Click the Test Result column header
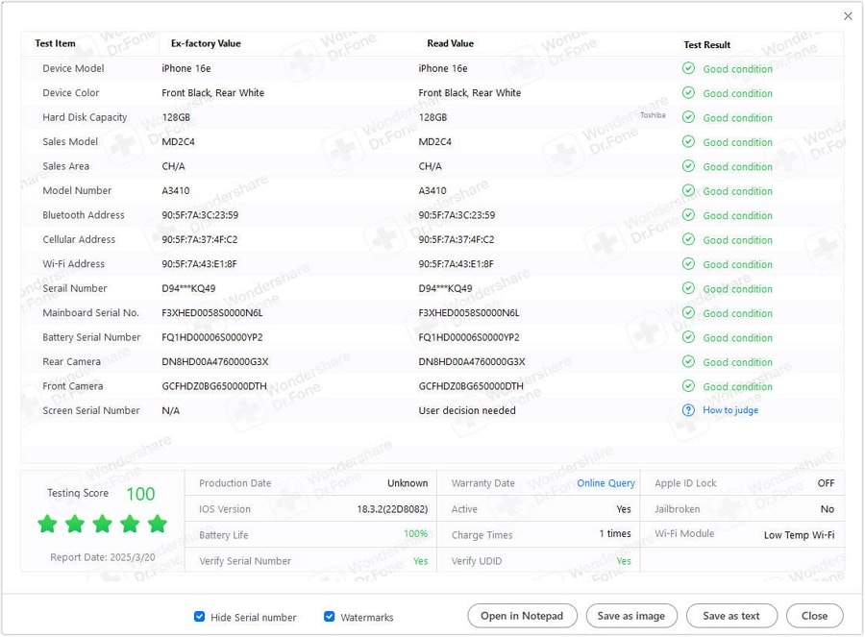Screen dimensions: 865x637 click(707, 44)
